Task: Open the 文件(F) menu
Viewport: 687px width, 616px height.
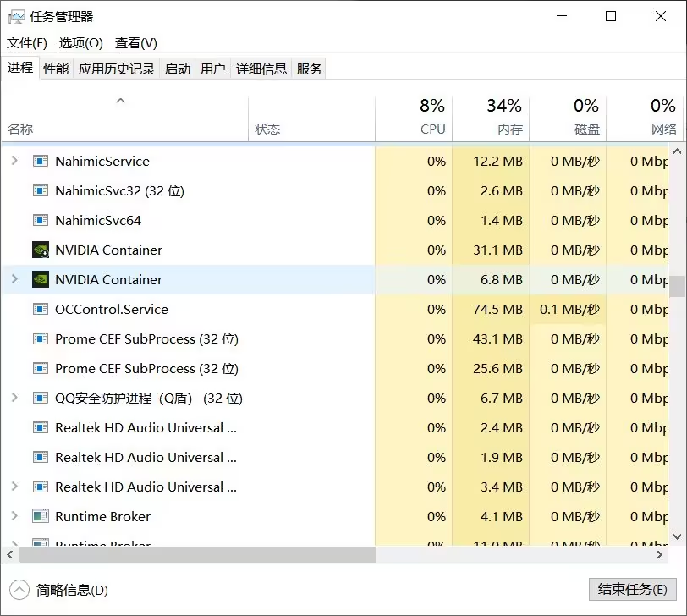Action: [x=27, y=43]
